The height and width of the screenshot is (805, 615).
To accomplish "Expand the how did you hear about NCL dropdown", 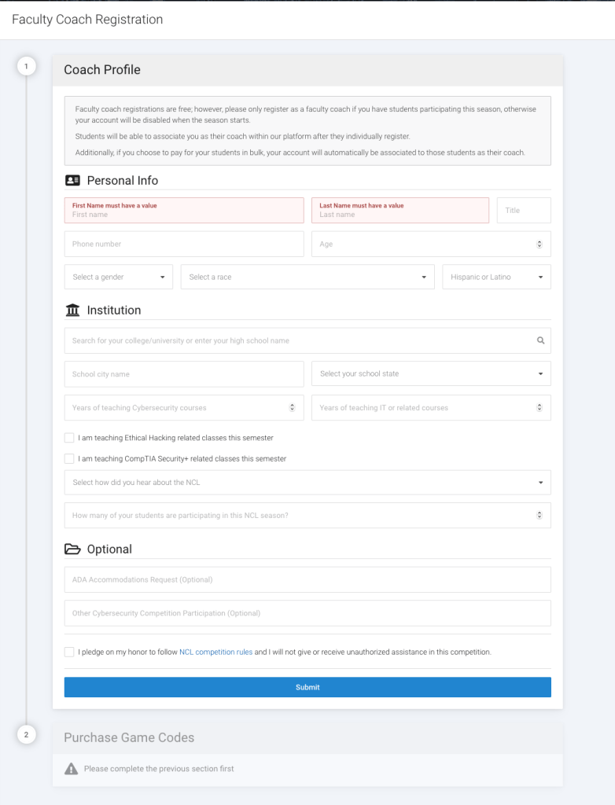I will click(307, 482).
